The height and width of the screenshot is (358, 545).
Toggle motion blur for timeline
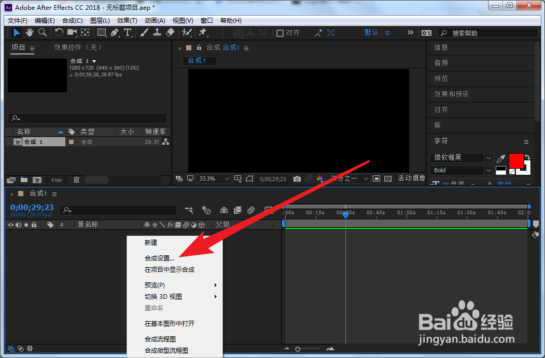pyautogui.click(x=251, y=210)
